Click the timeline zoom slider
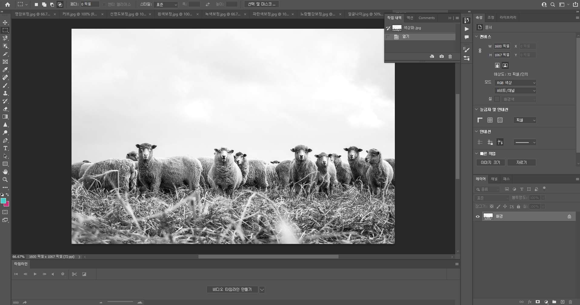580x305 pixels. click(x=120, y=302)
